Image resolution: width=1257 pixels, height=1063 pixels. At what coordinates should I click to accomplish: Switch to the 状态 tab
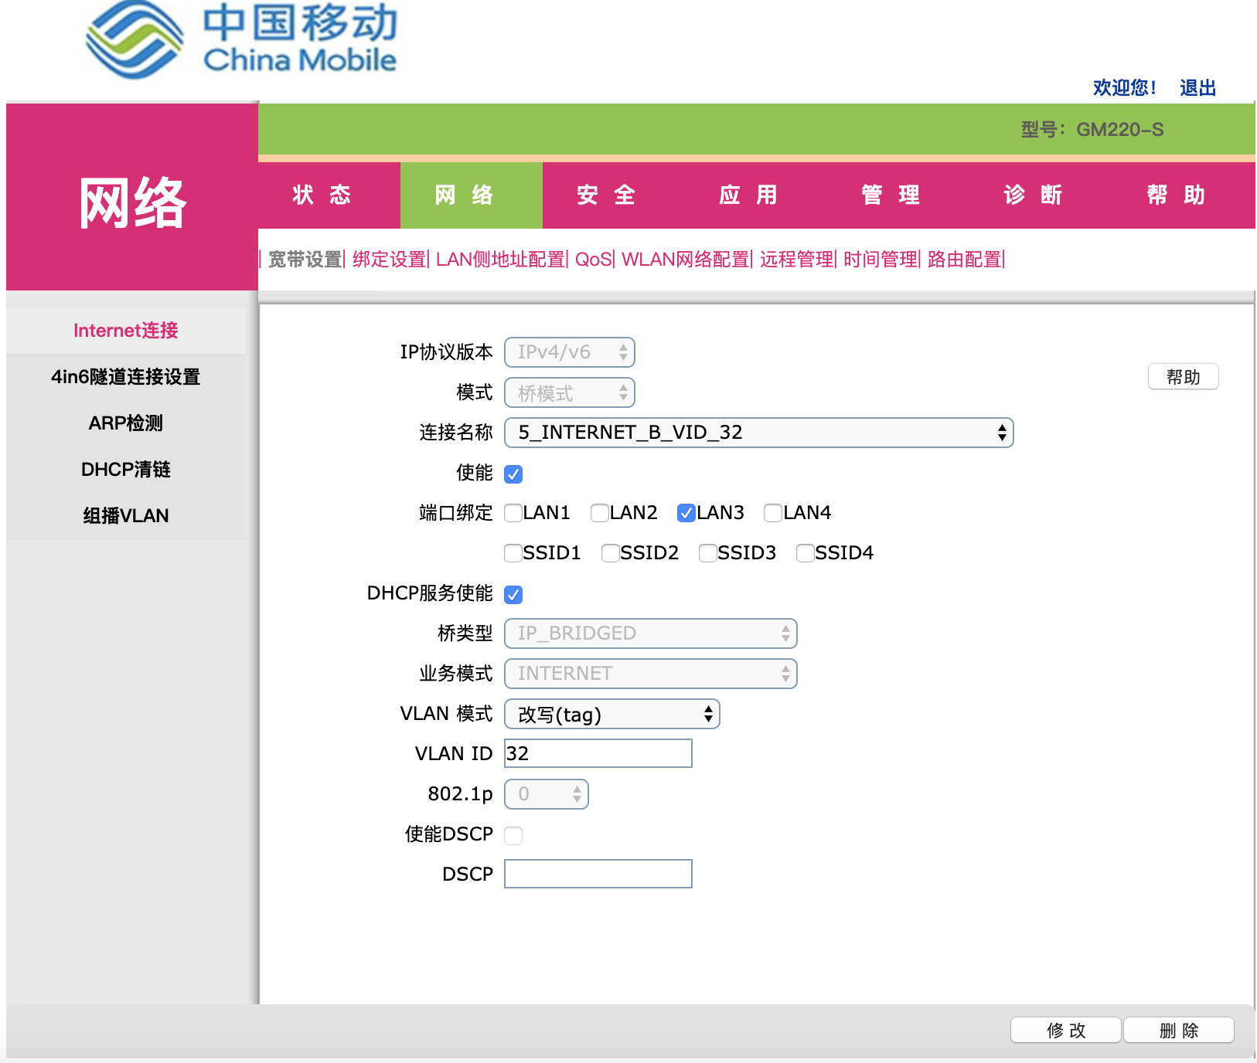click(325, 195)
